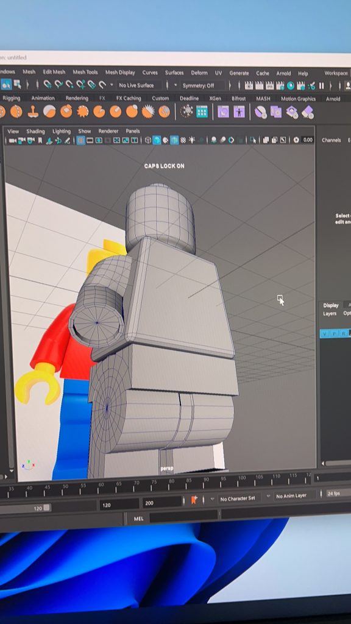
Task: Toggle the film gate icon in viewport toolbar
Action: tap(90, 140)
